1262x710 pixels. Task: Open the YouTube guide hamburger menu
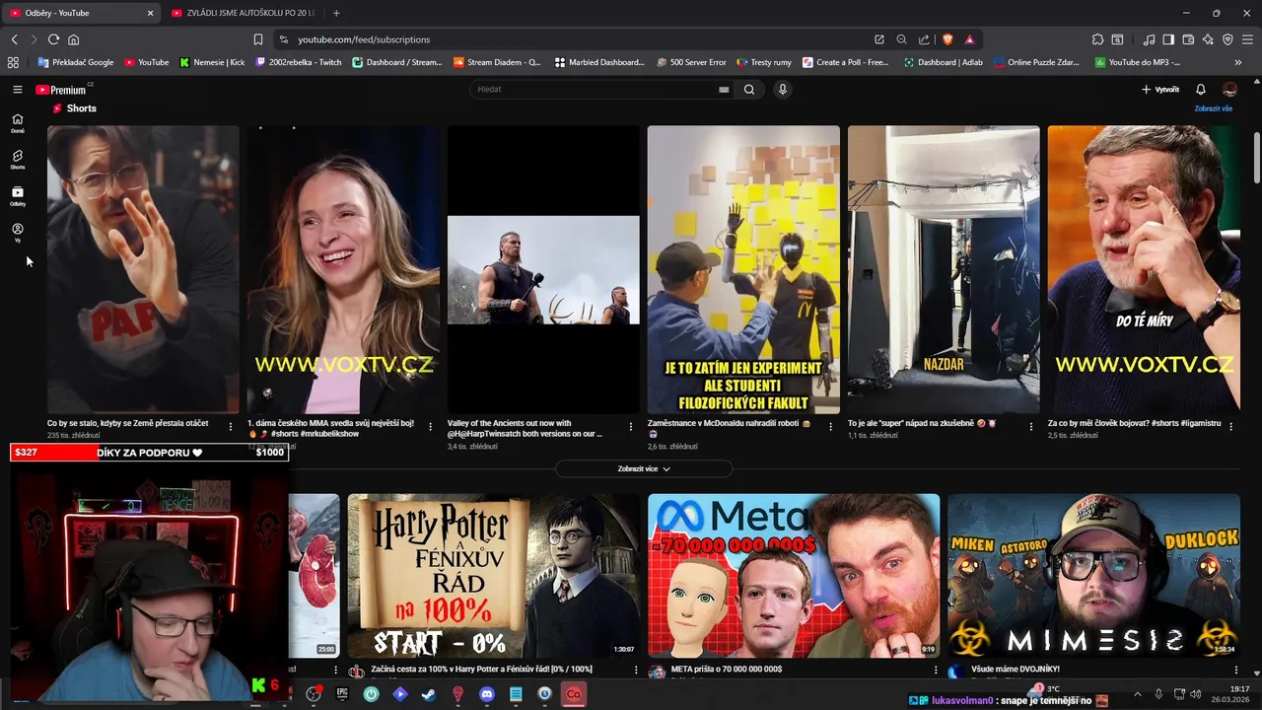[x=17, y=90]
